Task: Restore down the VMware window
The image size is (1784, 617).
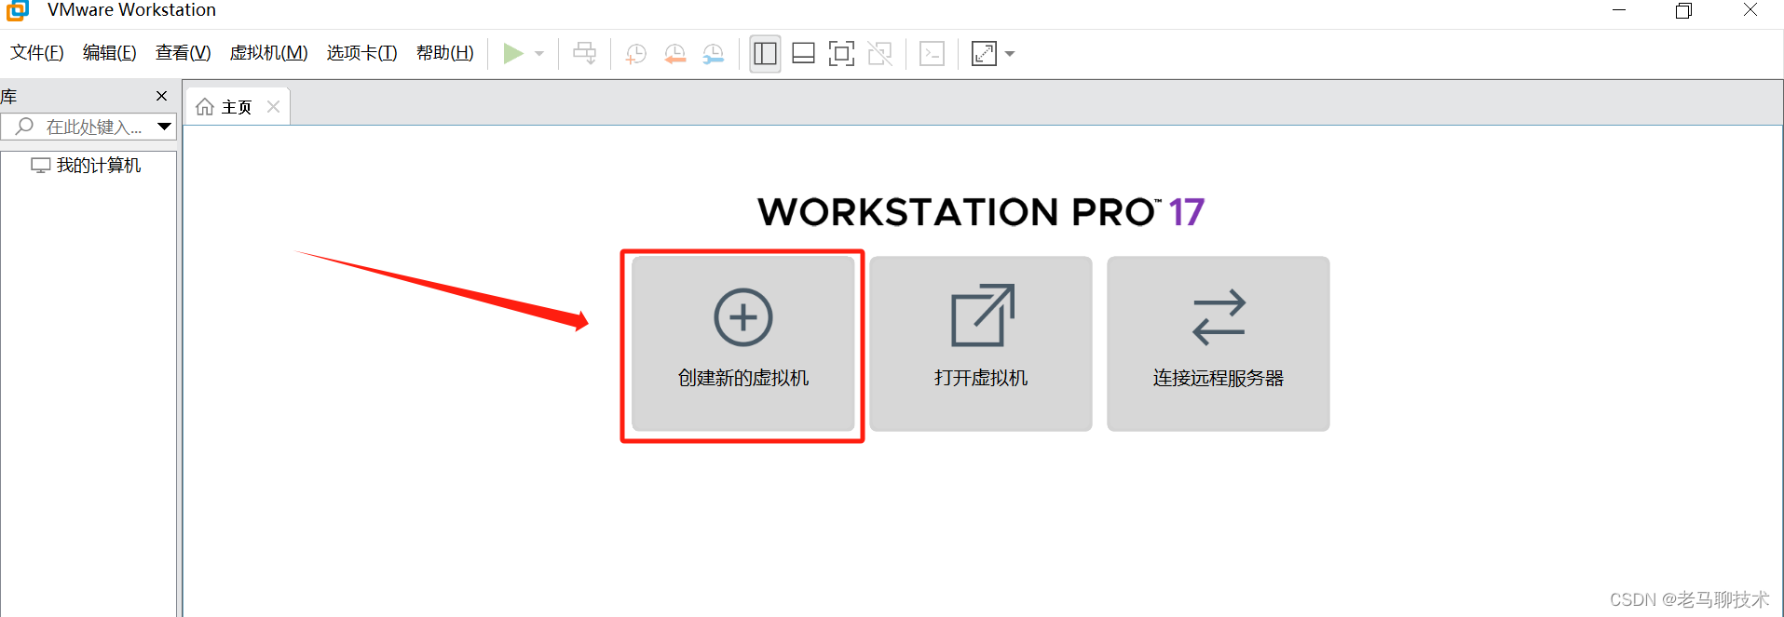Action: pos(1683,10)
